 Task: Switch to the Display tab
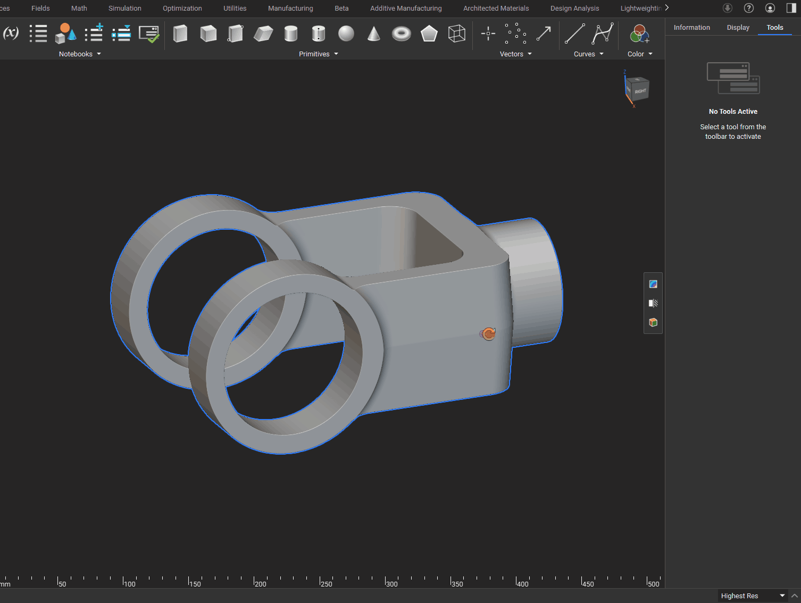coord(738,27)
